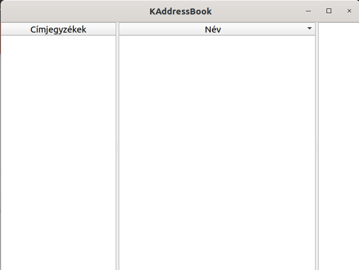Click the sort arrow in Név header
Image resolution: width=359 pixels, height=270 pixels.
310,28
